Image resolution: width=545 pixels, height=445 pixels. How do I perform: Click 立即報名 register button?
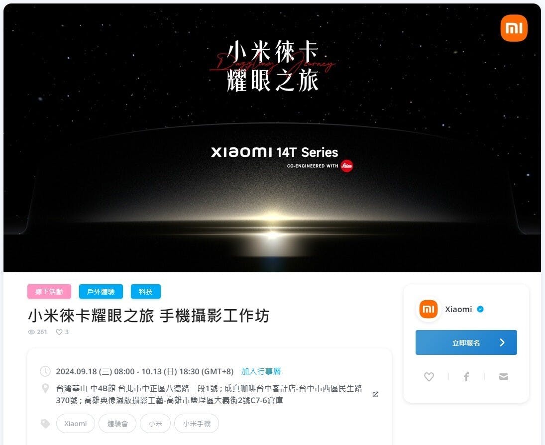click(x=466, y=342)
